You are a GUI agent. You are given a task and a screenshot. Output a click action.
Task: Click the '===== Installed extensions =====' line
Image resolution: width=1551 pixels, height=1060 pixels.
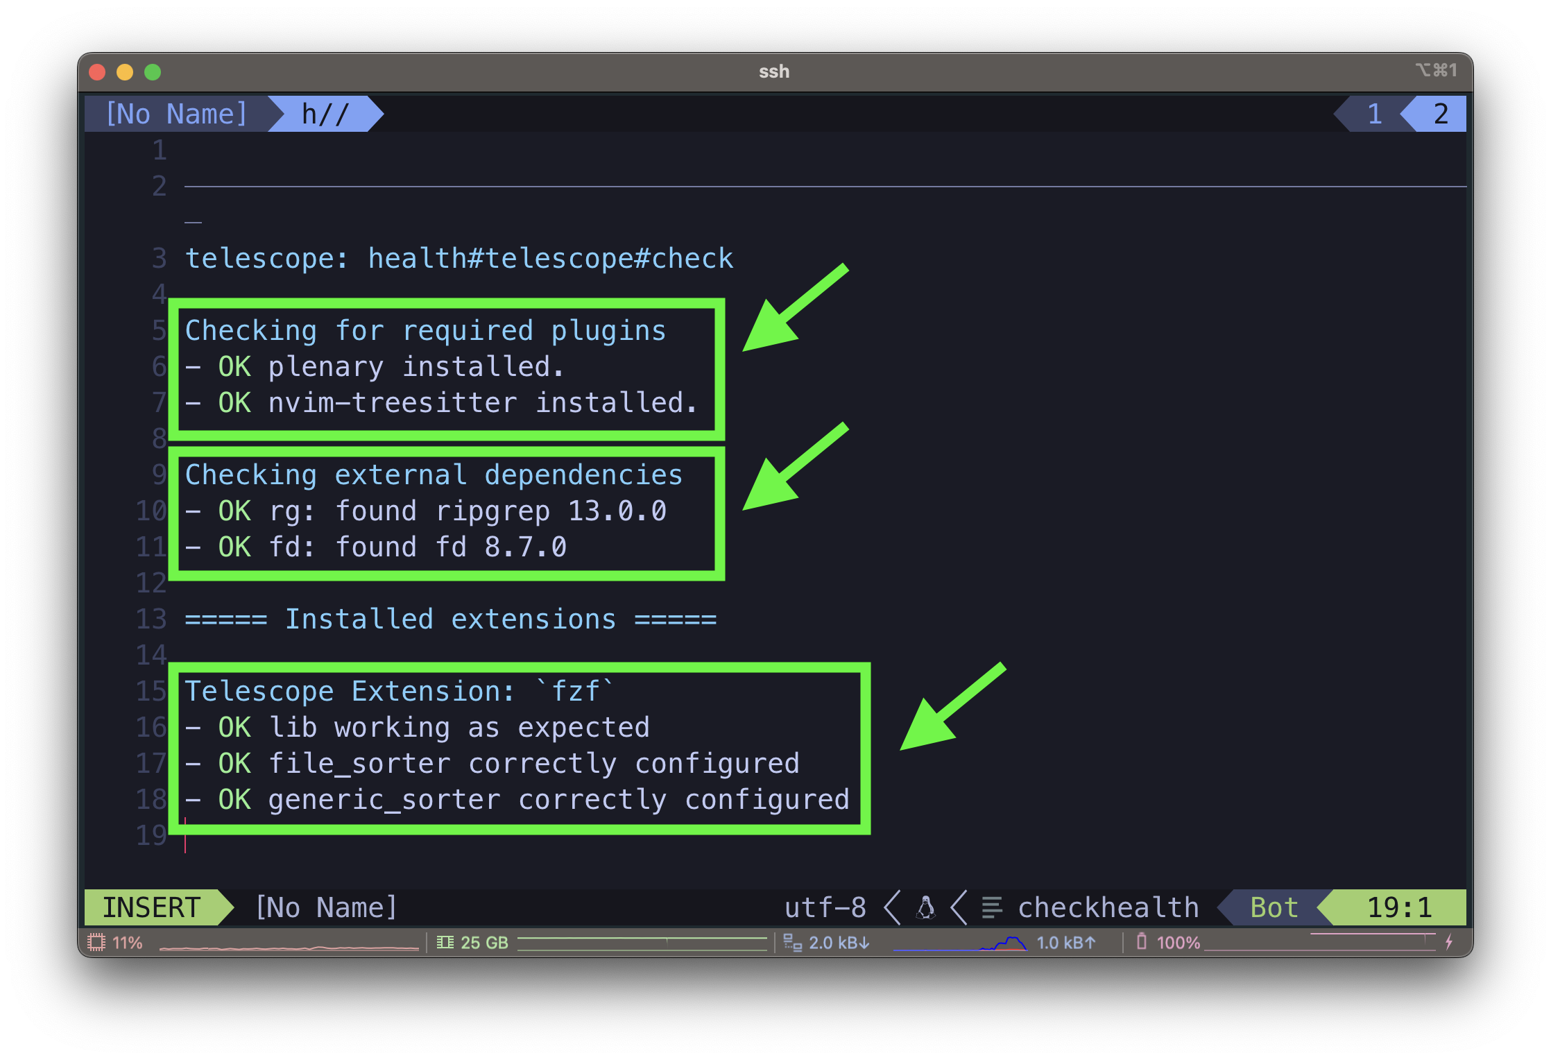(x=450, y=619)
